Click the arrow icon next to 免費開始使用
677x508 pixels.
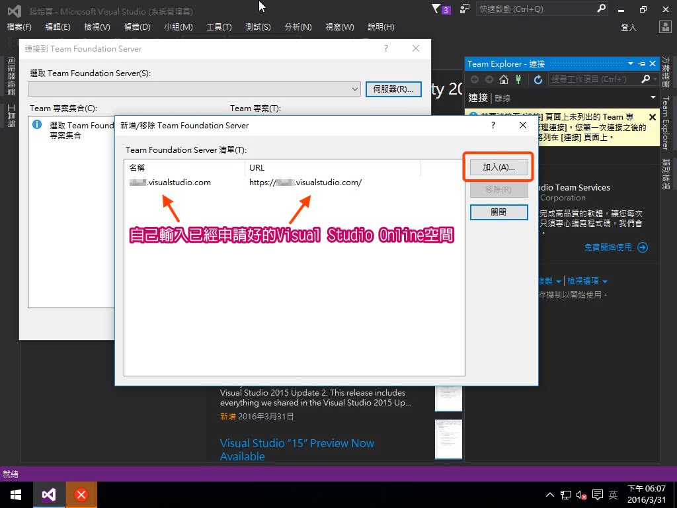click(643, 247)
